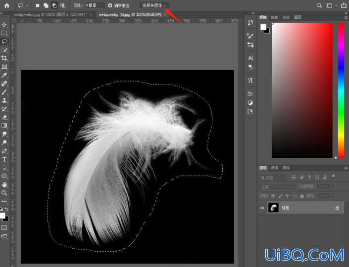Open the 类型 layer filter dropdown
Screen dimensions: 349x267
click(x=272, y=178)
